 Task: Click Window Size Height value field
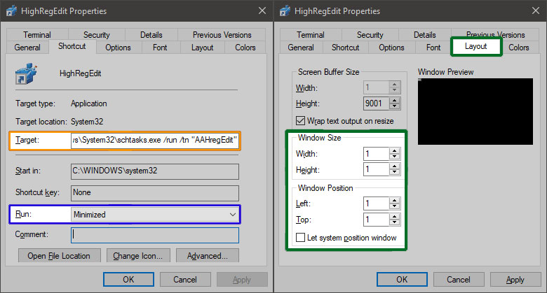point(376,169)
